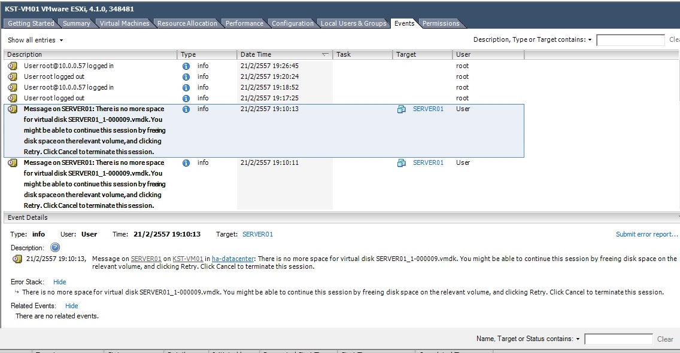
Task: Click event icon for root logout at 19:17:25
Action: point(13,98)
